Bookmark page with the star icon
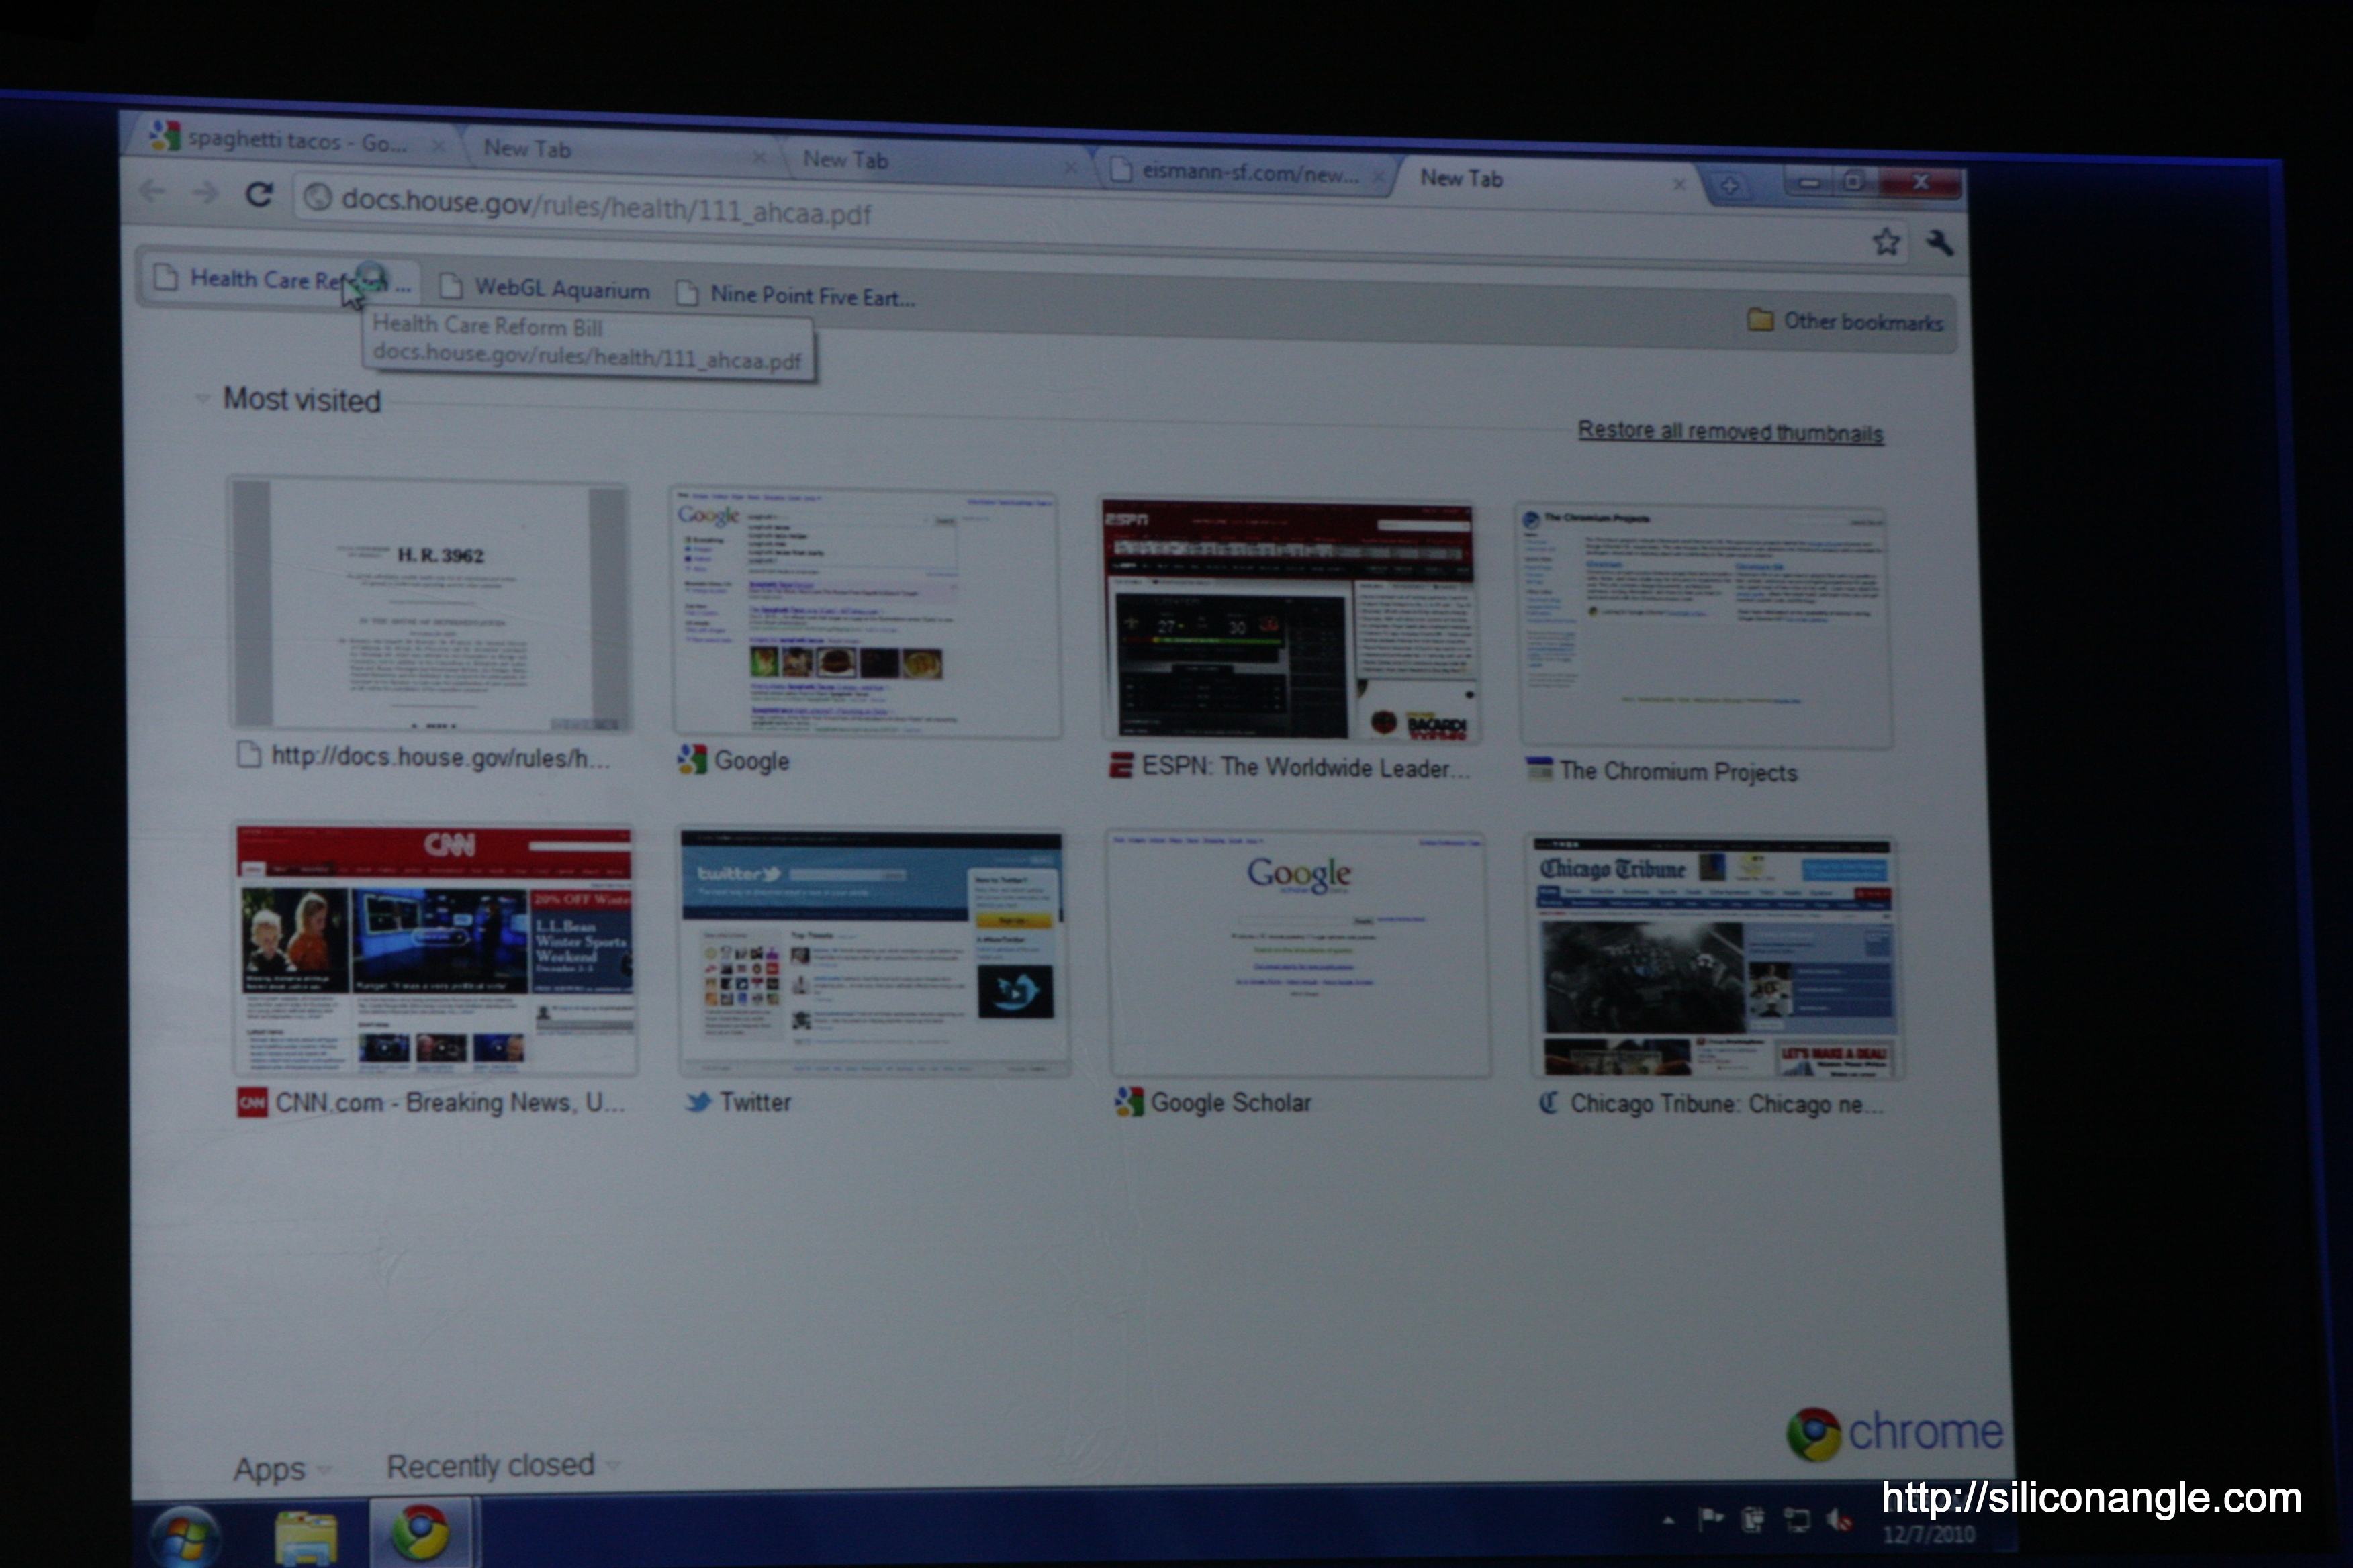The image size is (2353, 1568). [x=1886, y=241]
